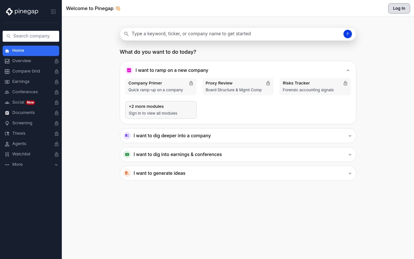Open Compare Grid in the sidebar
Image resolution: width=414 pixels, height=259 pixels.
31,72
